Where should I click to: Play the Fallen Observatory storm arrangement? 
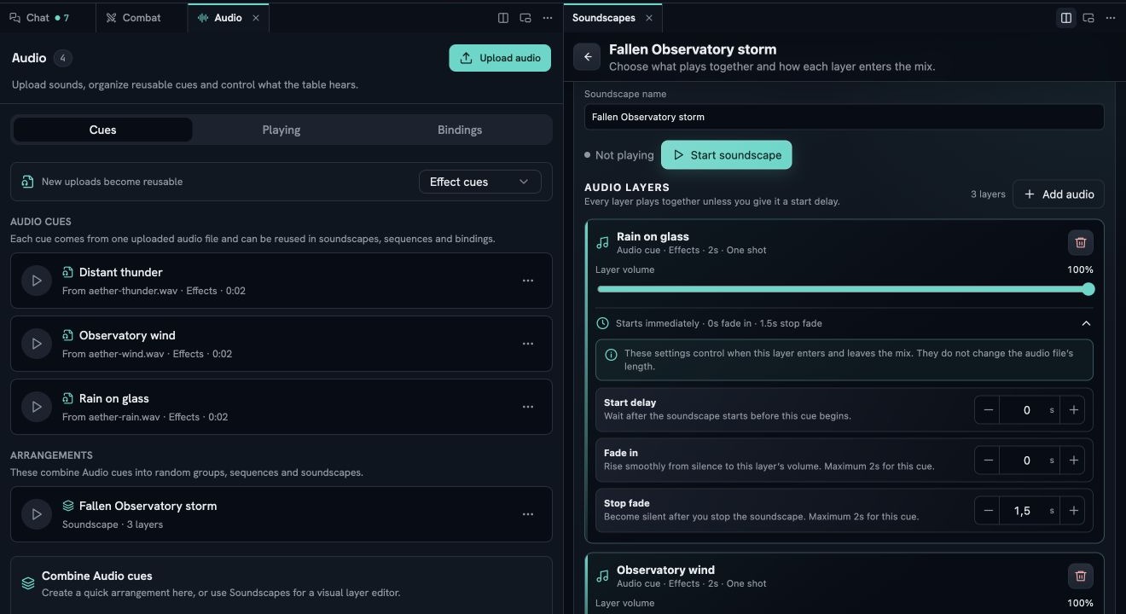[x=36, y=514]
